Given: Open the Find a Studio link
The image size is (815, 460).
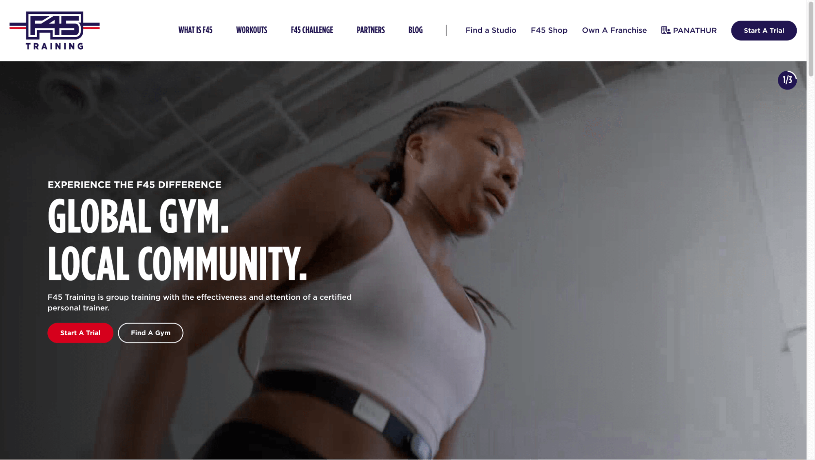Looking at the screenshot, I should [491, 30].
